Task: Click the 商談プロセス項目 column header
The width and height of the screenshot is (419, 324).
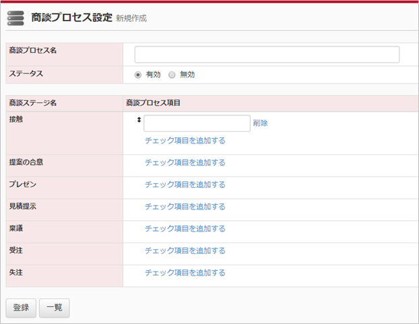Action: 153,103
